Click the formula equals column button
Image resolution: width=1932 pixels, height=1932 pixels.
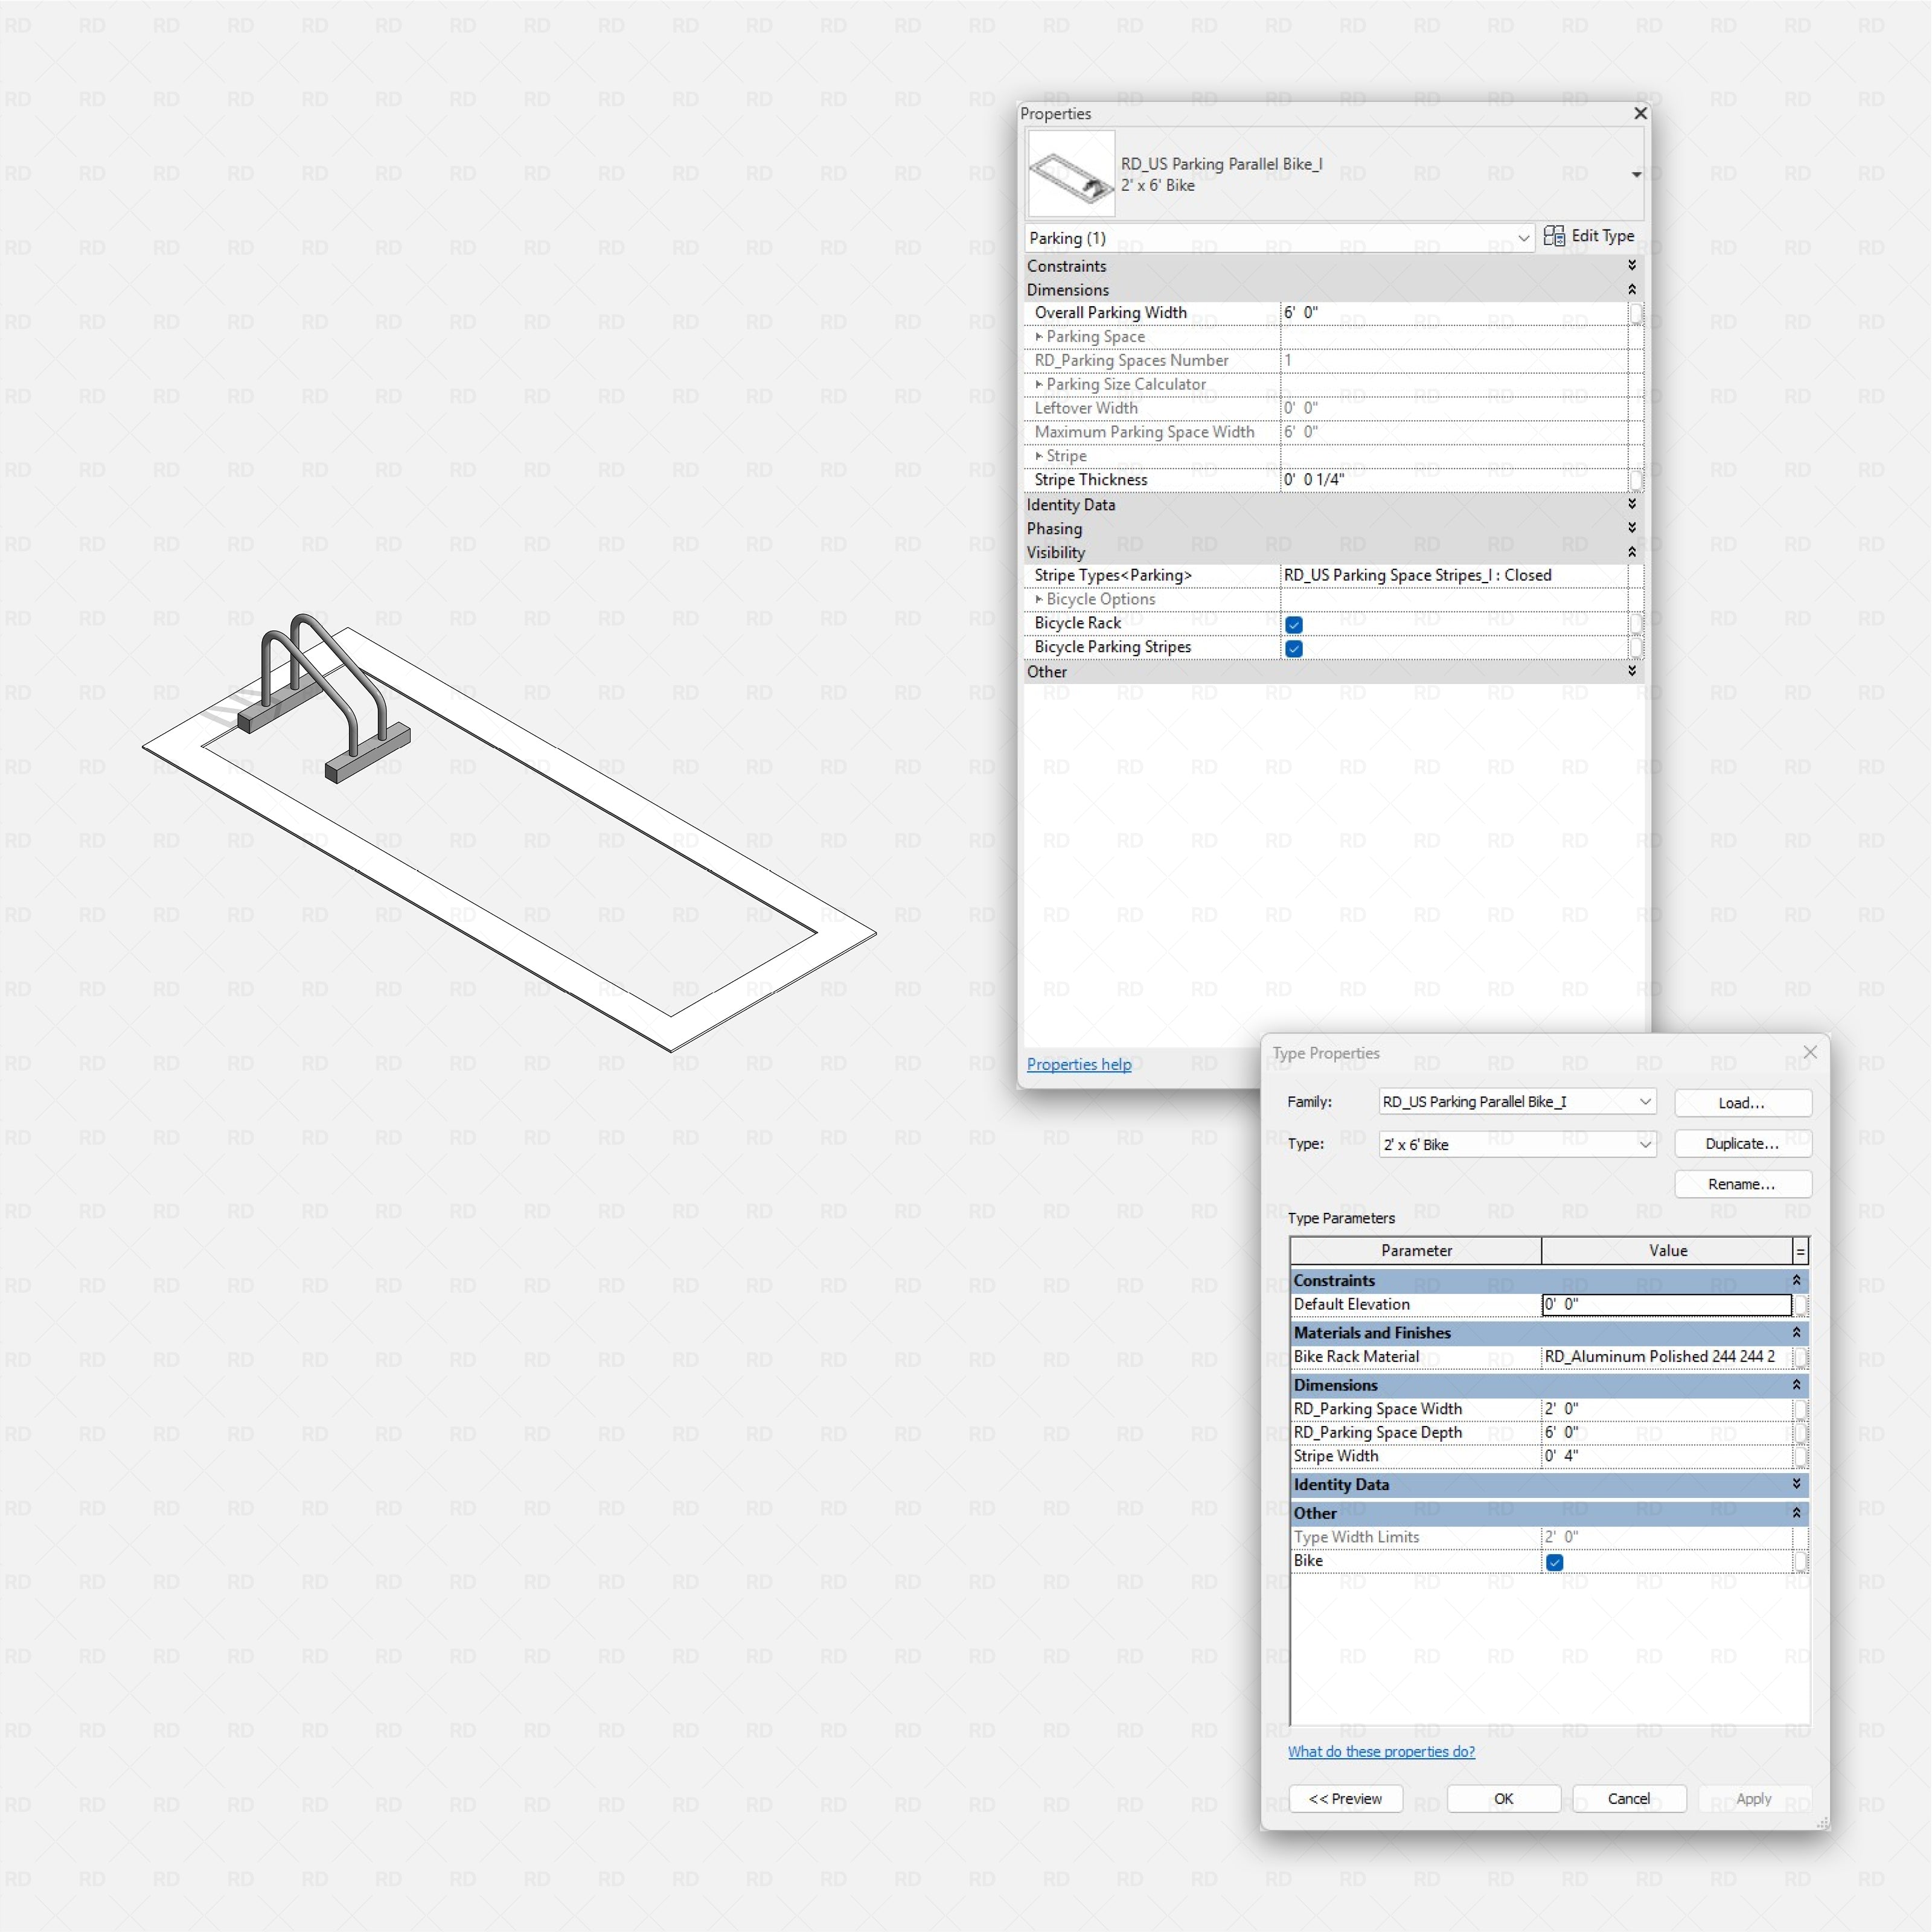pyautogui.click(x=1800, y=1250)
